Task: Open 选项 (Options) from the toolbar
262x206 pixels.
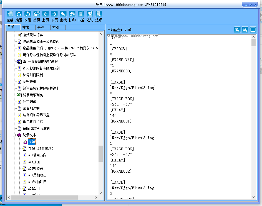Action: [99, 14]
